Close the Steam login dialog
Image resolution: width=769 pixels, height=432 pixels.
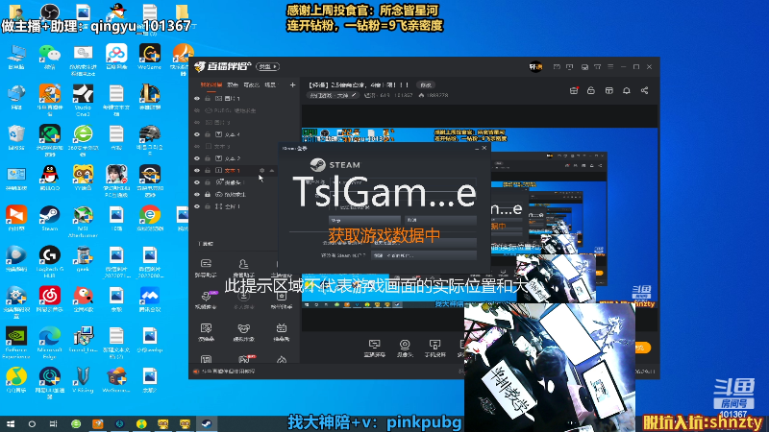pyautogui.click(x=484, y=148)
